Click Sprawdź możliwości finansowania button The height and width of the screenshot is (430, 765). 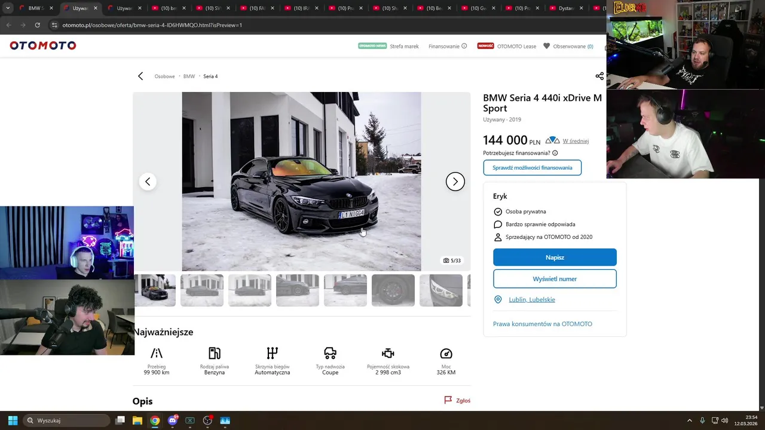[532, 168]
